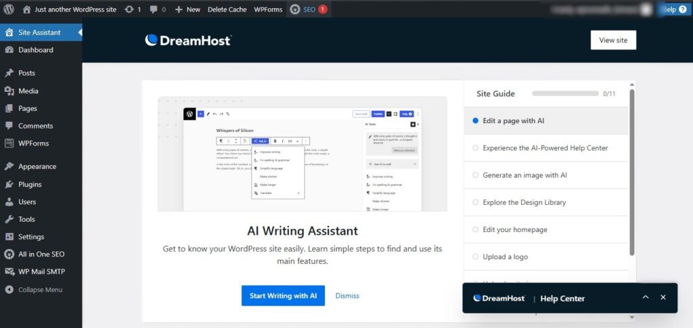Open the Settings menu label
Screen dimensions: 693x328
[31, 237]
